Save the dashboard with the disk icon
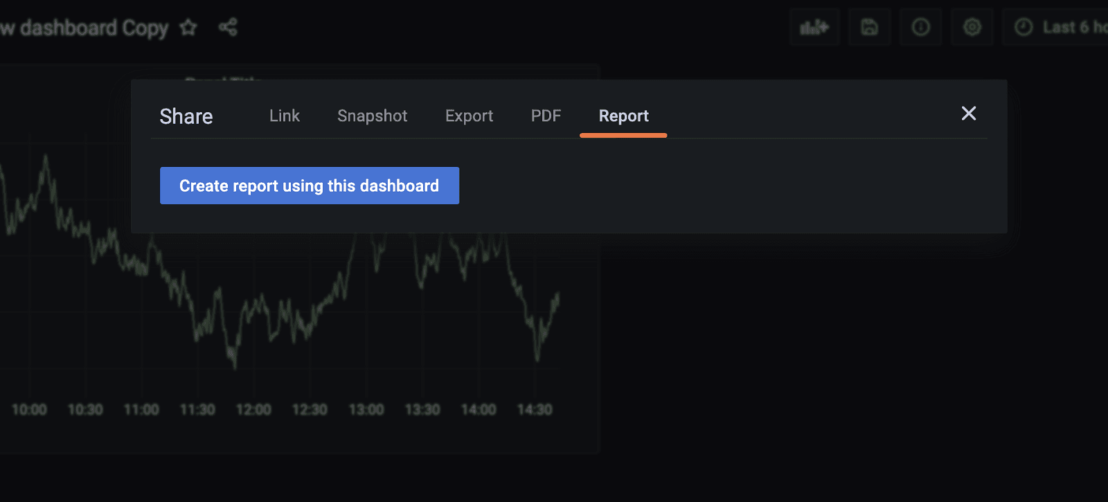The height and width of the screenshot is (502, 1108). (x=869, y=28)
